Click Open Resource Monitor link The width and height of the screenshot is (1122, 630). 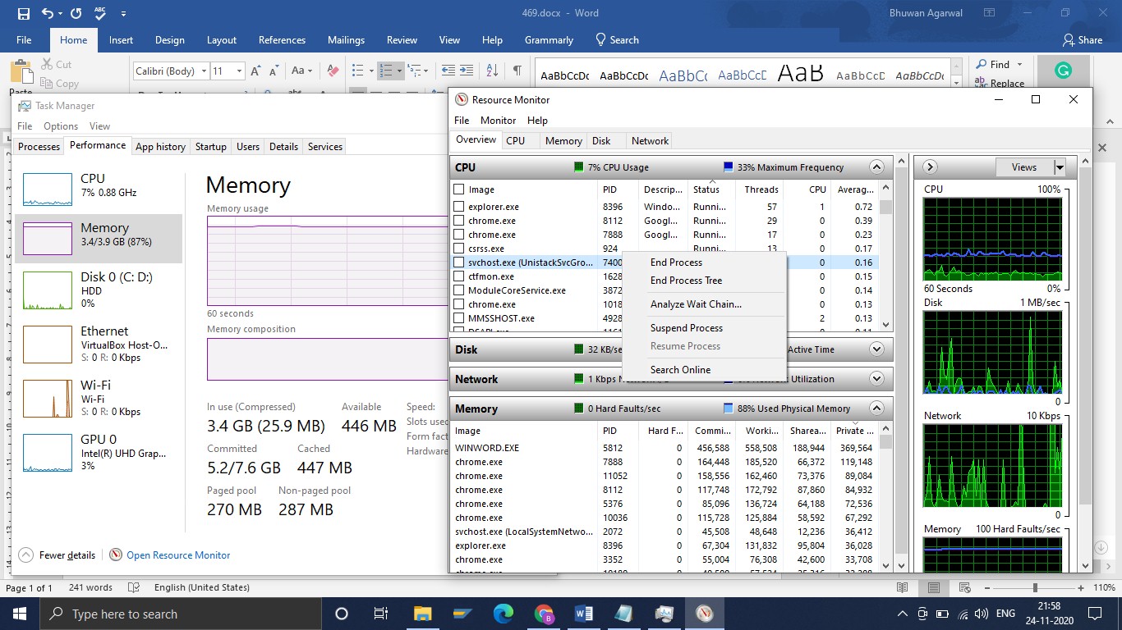click(x=169, y=555)
